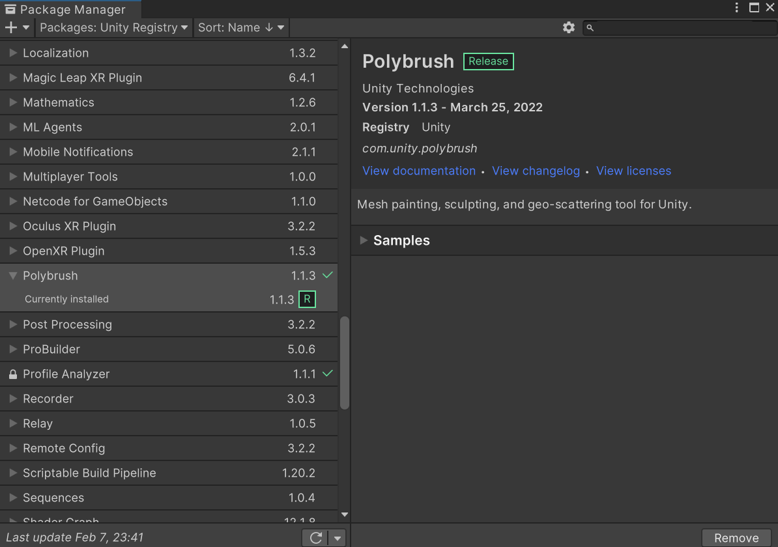
Task: Click the R release badge for version 1.1.3
Action: point(307,300)
